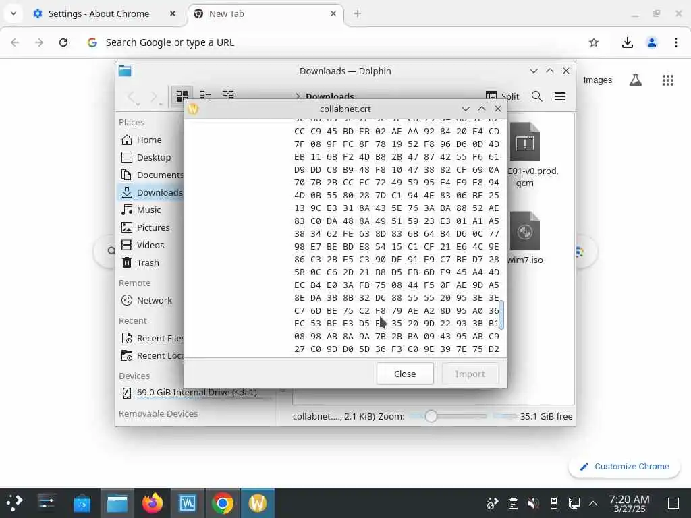
Task: Click Chrome's reload page icon
Action: click(x=63, y=42)
